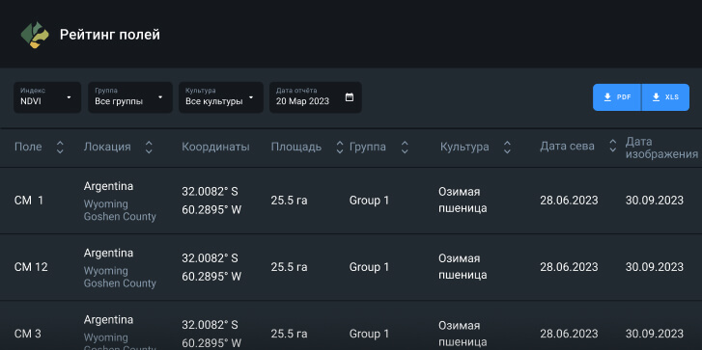
Task: Sort by Дата сева sort arrows
Action: (613, 146)
